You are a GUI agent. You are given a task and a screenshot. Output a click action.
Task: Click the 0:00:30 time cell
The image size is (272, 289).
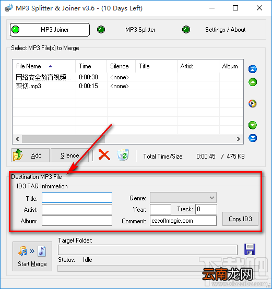[88, 77]
